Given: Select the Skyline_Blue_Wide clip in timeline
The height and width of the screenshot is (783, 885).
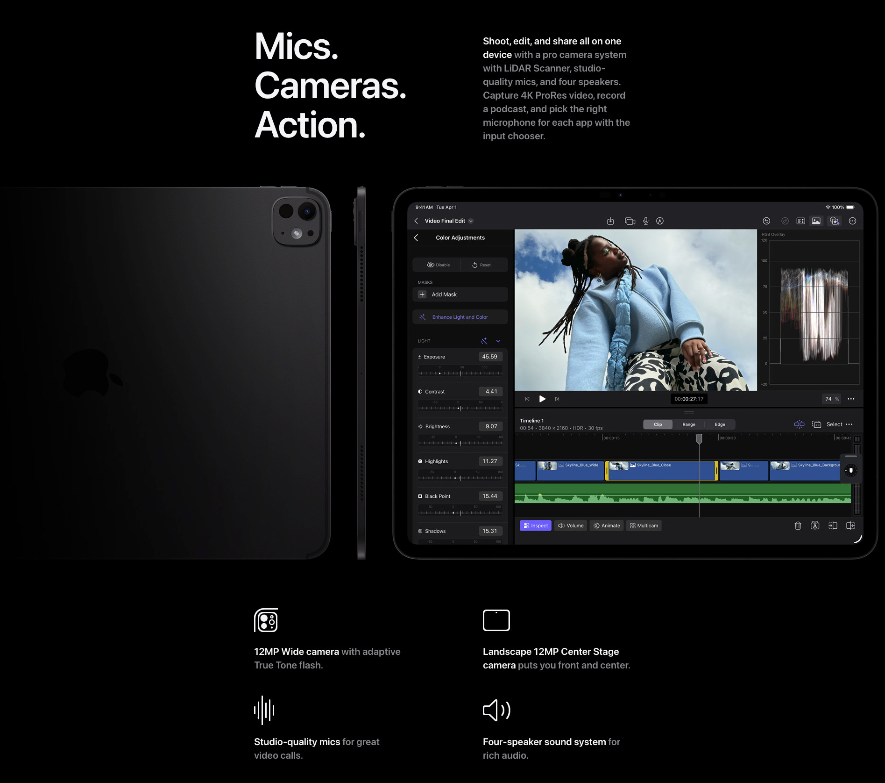Looking at the screenshot, I should (570, 471).
